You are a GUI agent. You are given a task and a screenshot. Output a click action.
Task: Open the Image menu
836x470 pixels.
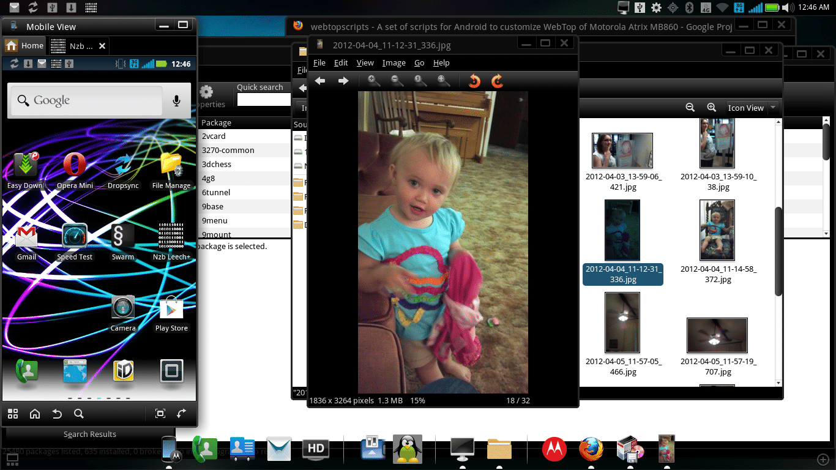[394, 63]
